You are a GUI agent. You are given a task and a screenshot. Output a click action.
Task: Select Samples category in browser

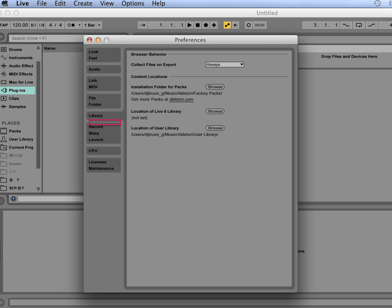pyautogui.click(x=18, y=107)
